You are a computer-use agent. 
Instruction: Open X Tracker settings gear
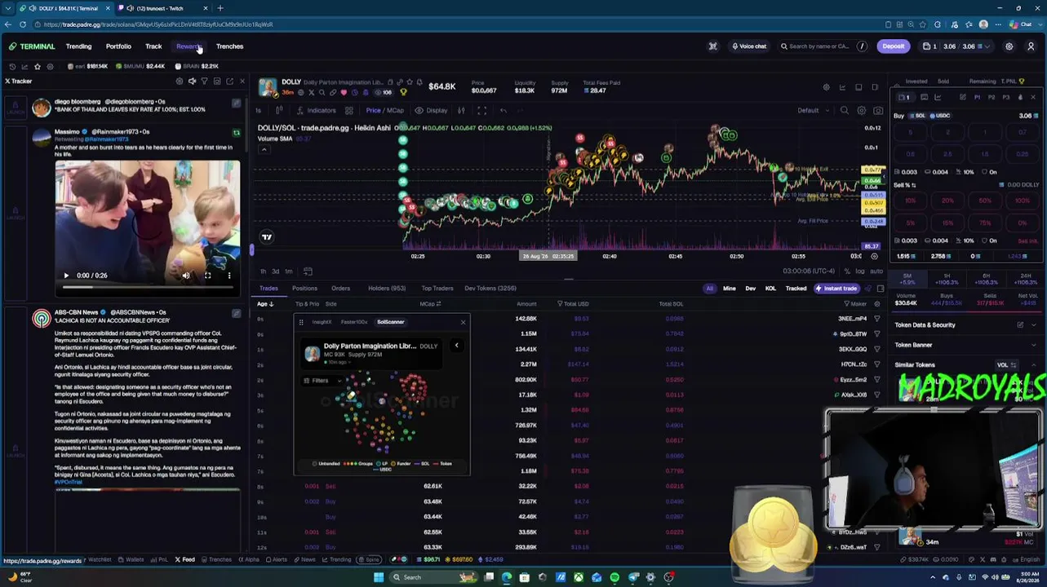coord(180,82)
